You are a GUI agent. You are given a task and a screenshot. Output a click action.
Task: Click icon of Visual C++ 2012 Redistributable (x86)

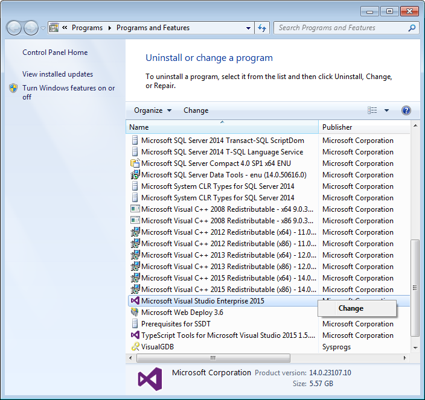click(135, 243)
